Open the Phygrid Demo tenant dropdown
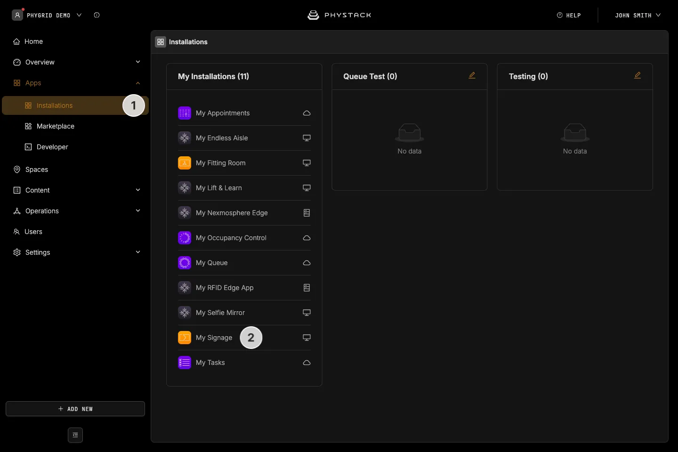678x452 pixels. point(47,15)
